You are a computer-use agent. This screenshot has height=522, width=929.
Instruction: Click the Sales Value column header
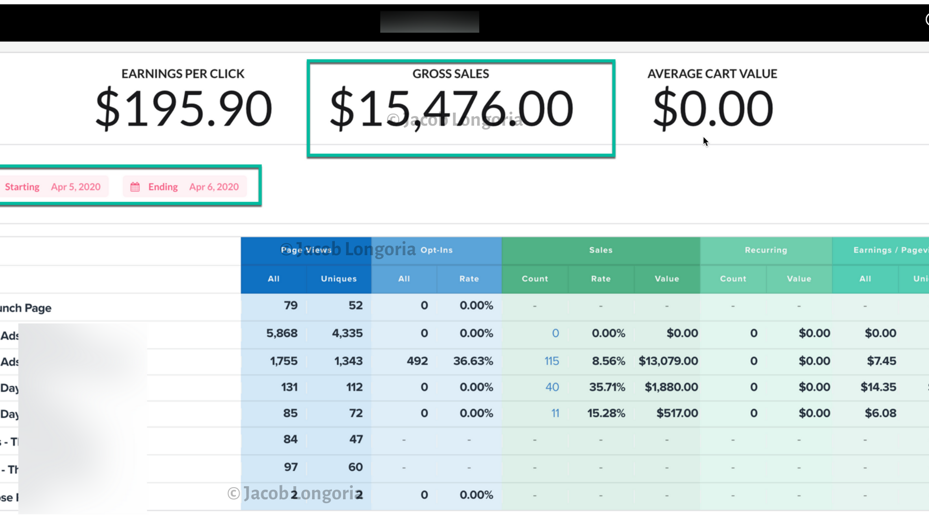click(x=666, y=279)
